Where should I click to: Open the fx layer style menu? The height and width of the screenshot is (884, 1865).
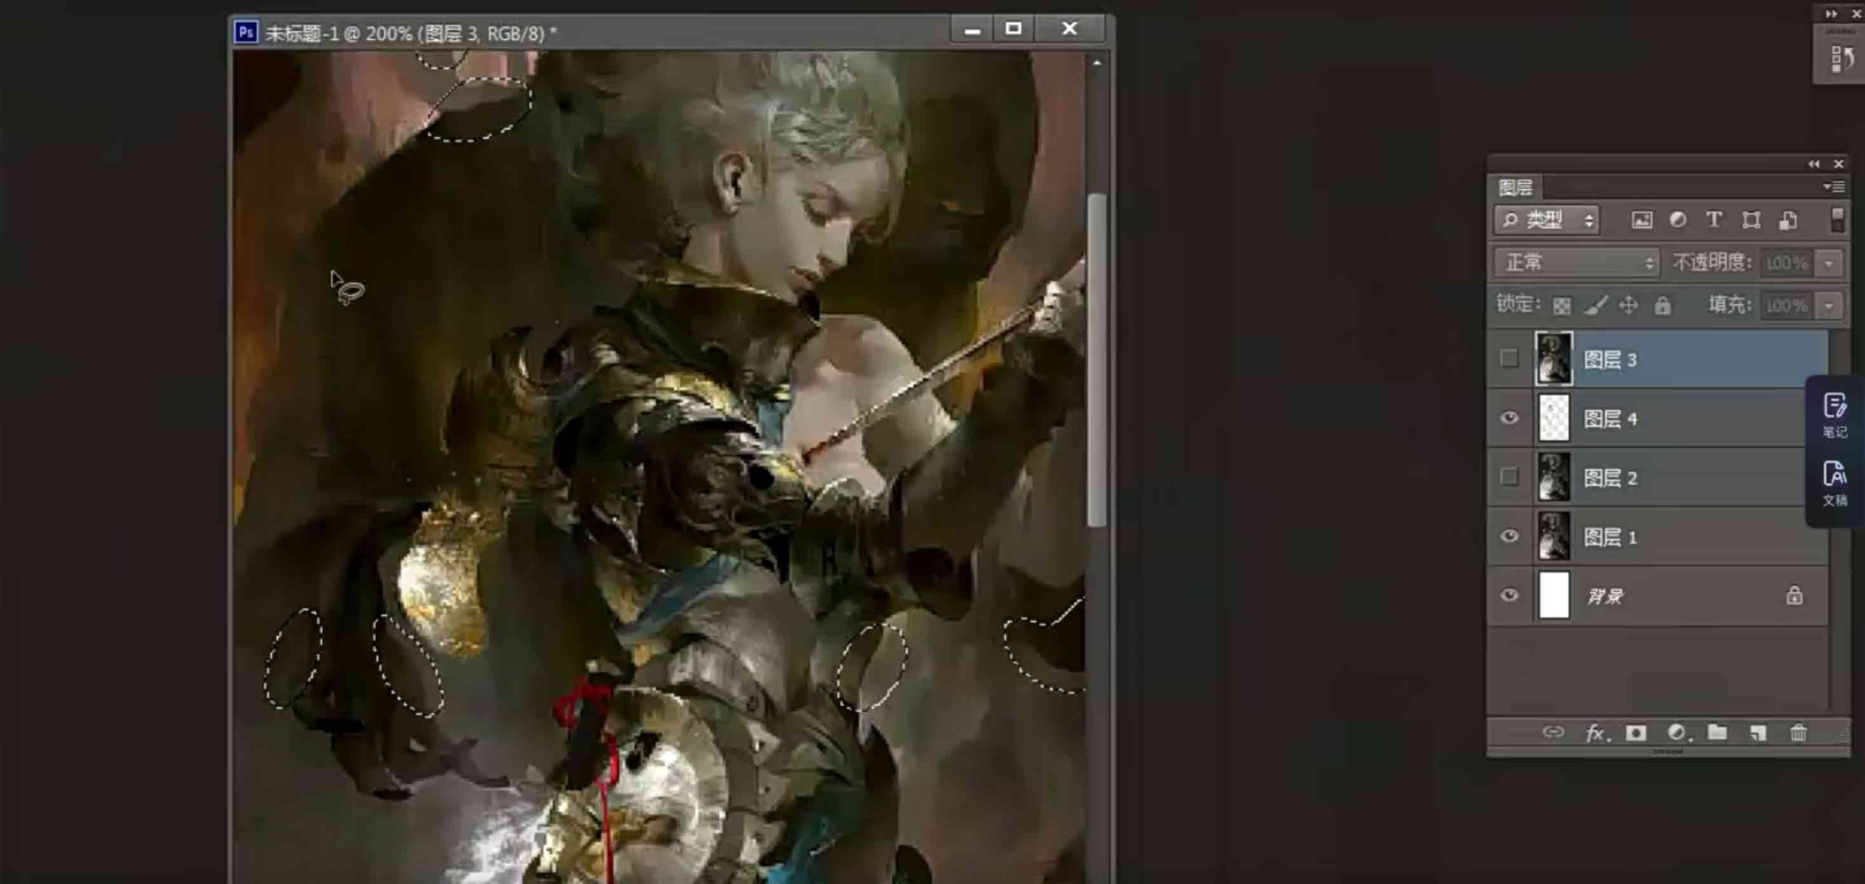click(1597, 733)
